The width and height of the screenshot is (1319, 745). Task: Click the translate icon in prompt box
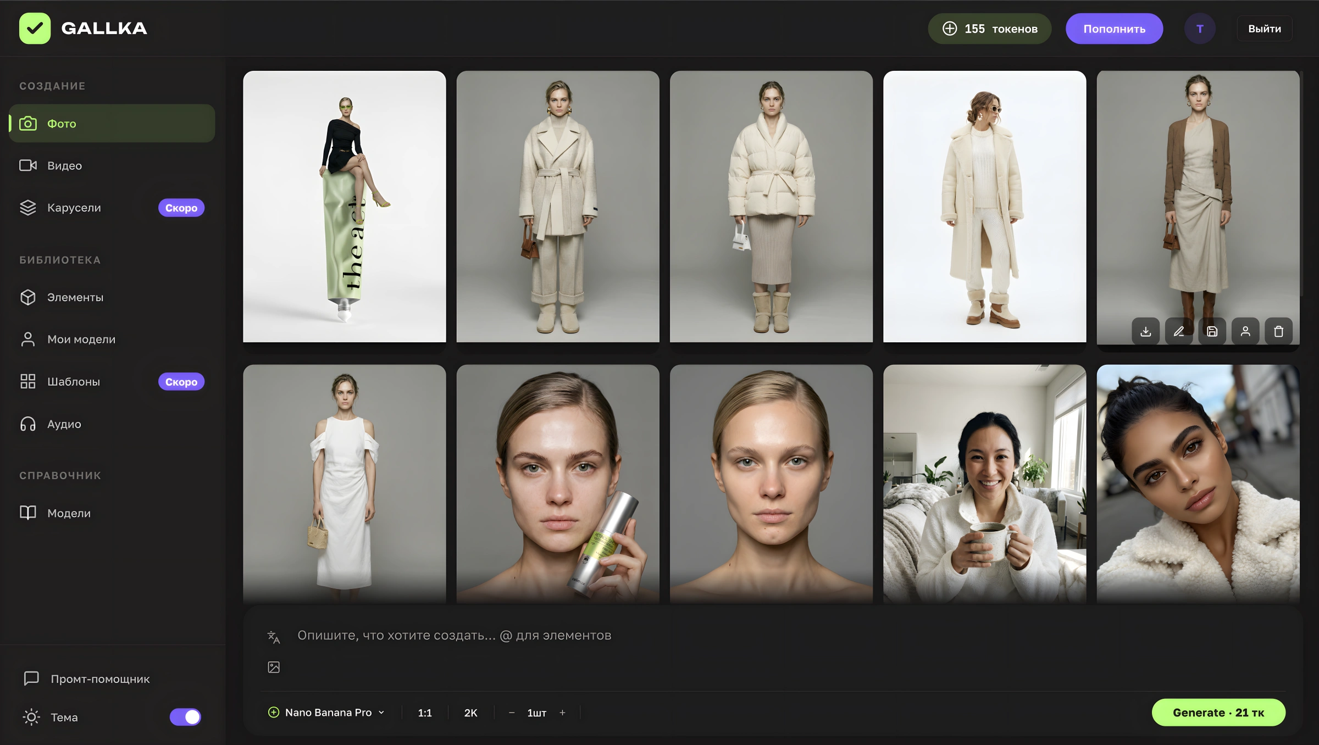pyautogui.click(x=274, y=637)
